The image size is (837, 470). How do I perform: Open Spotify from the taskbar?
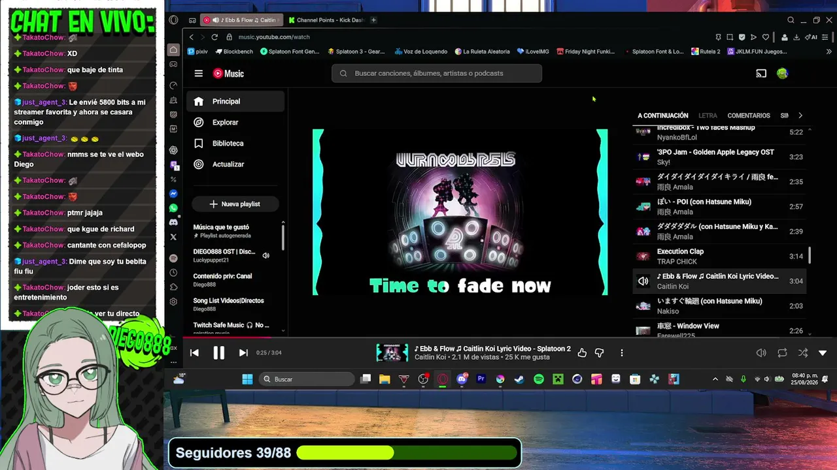click(x=539, y=379)
